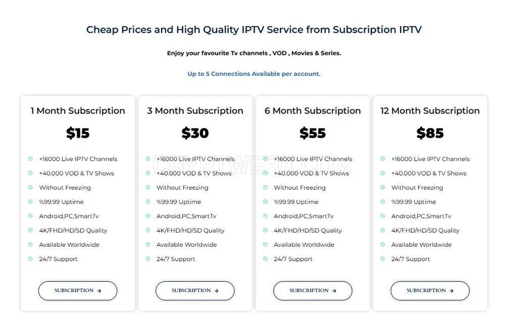Click Android,PC,SmartTv feature in 3 Month plan
The image size is (505, 330).
point(186,216)
